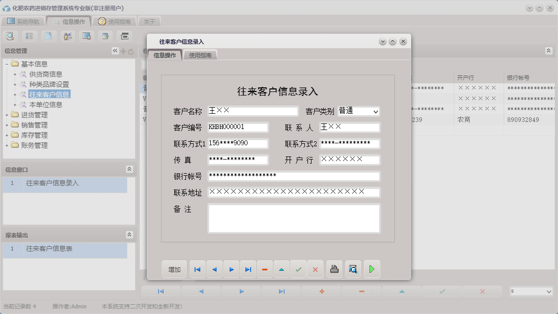This screenshot has width=558, height=314.
Task: Click the exit toolbar icon at far right
Action: 125,36
